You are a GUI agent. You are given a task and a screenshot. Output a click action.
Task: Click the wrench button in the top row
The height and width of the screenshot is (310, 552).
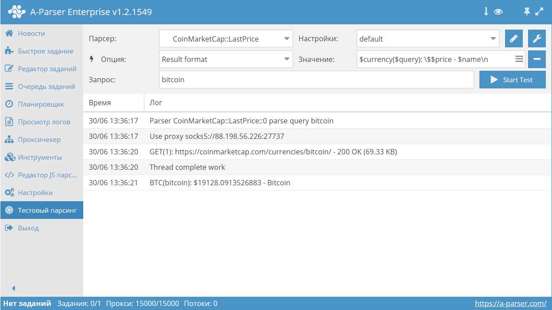537,38
